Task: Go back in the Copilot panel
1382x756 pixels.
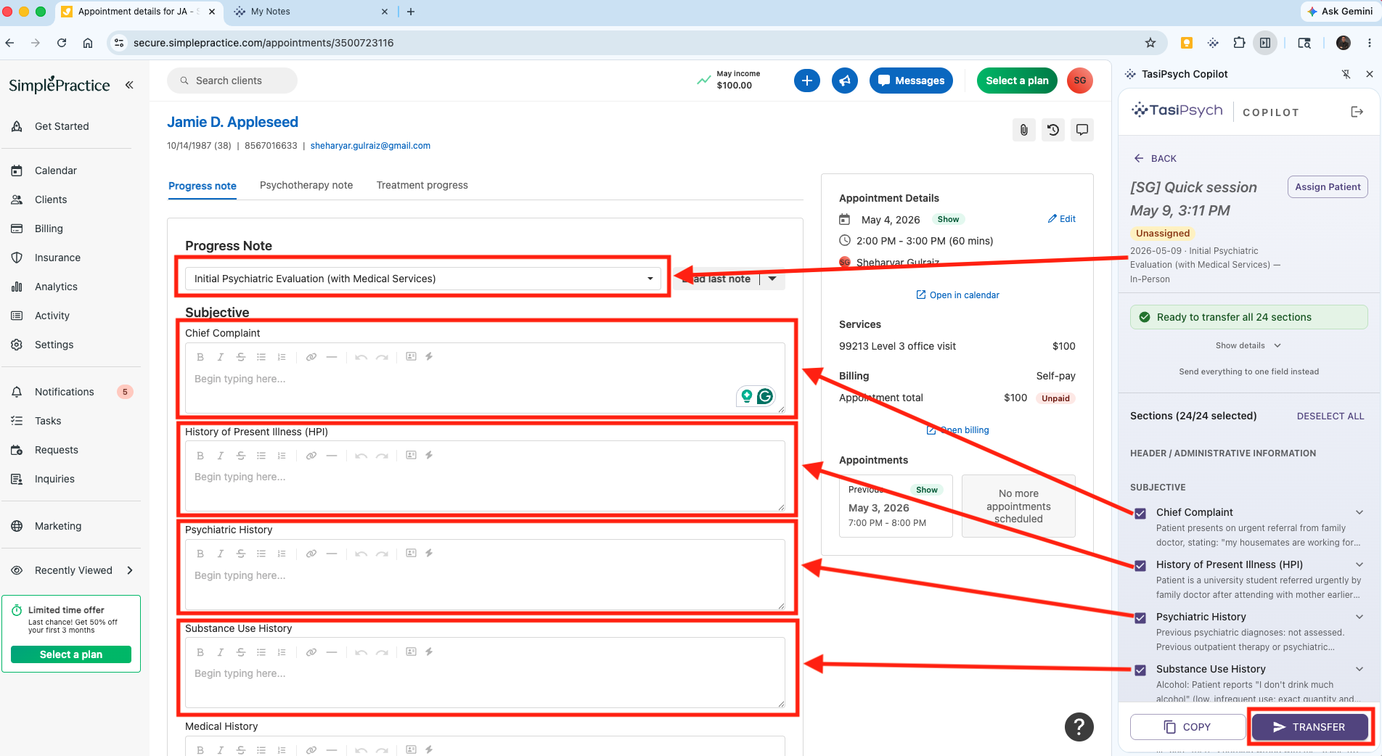Action: pos(1156,158)
